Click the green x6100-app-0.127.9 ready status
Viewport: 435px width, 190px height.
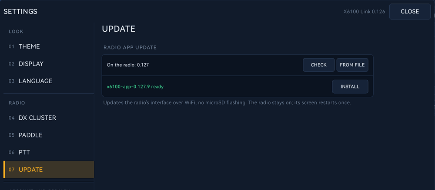pos(135,87)
